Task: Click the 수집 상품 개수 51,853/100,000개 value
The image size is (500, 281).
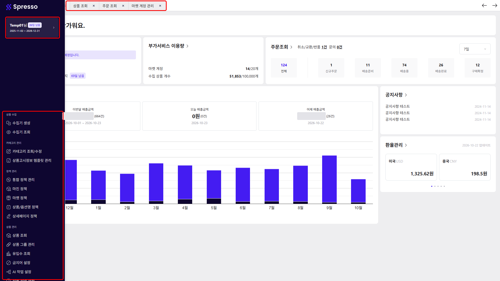Action: [x=244, y=76]
